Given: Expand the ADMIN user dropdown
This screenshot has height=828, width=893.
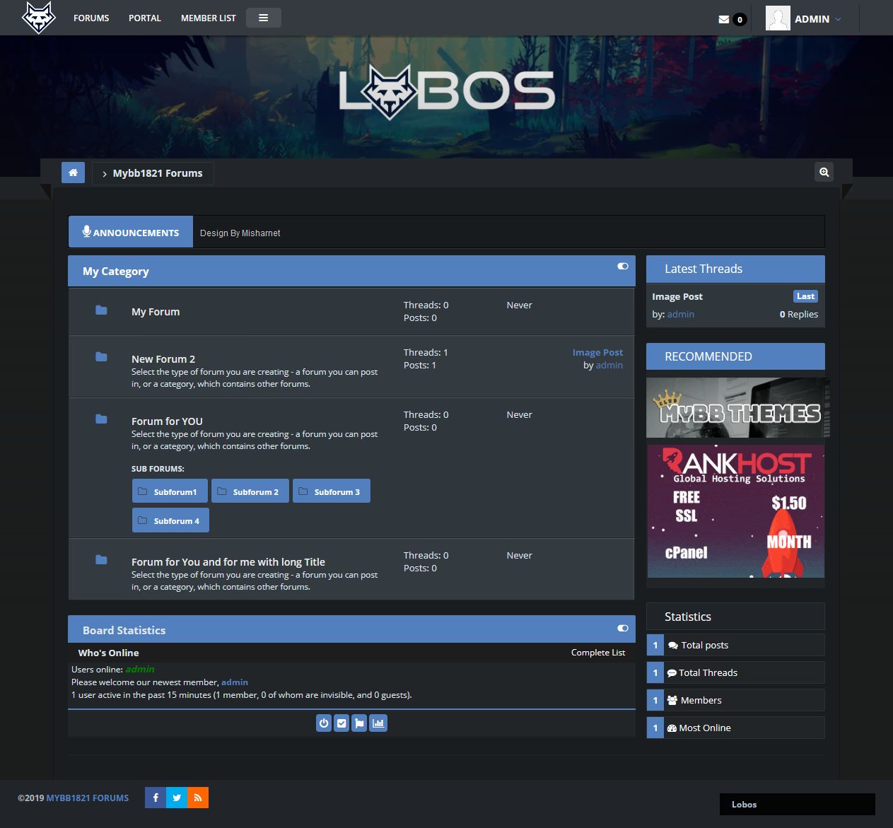Looking at the screenshot, I should coord(812,19).
